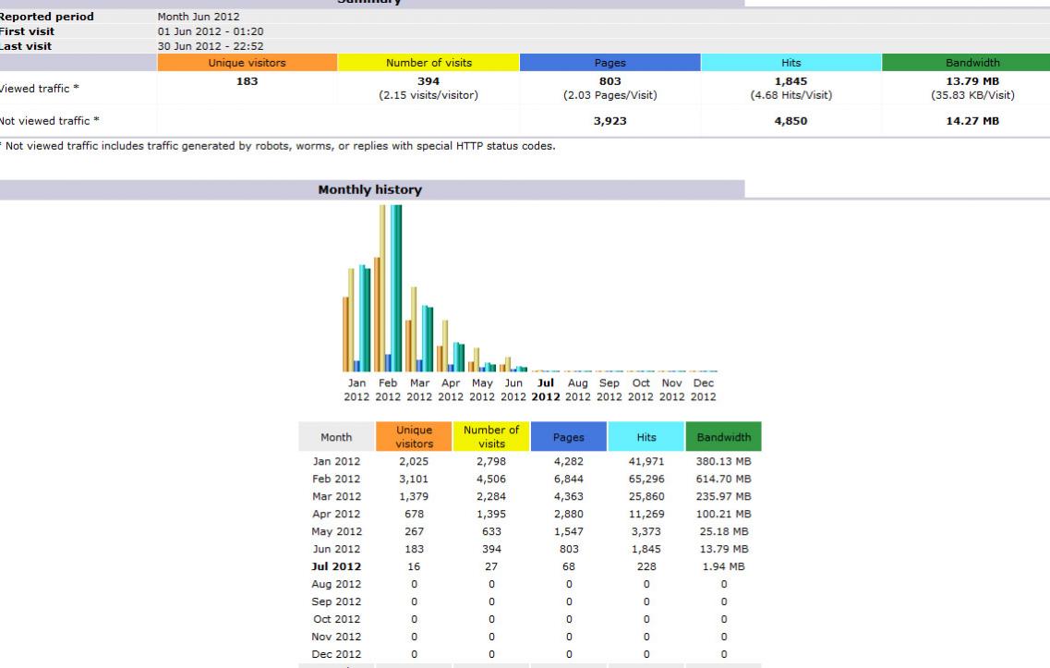
Task: Click the yellow Number of visits summary header
Action: (428, 62)
